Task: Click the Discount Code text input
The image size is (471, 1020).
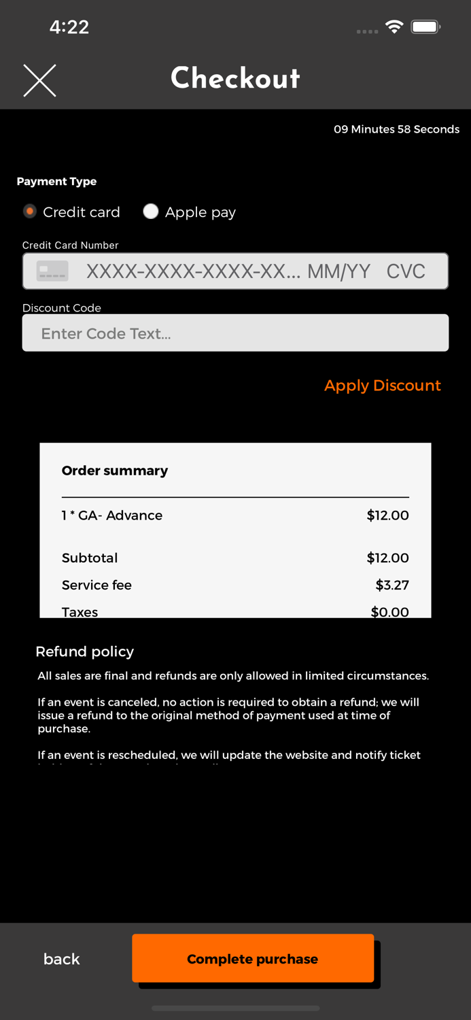Action: [235, 333]
